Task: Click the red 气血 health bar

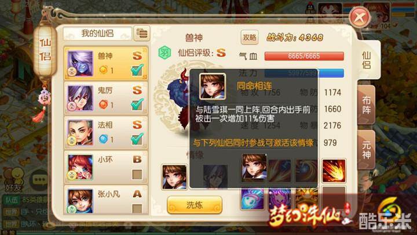Action: (304, 56)
